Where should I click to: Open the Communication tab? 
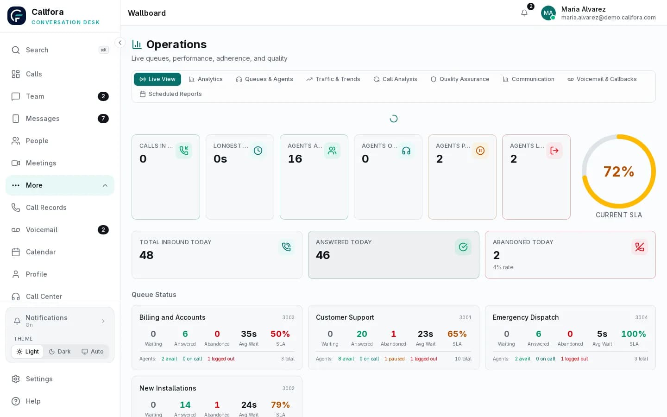tap(529, 79)
